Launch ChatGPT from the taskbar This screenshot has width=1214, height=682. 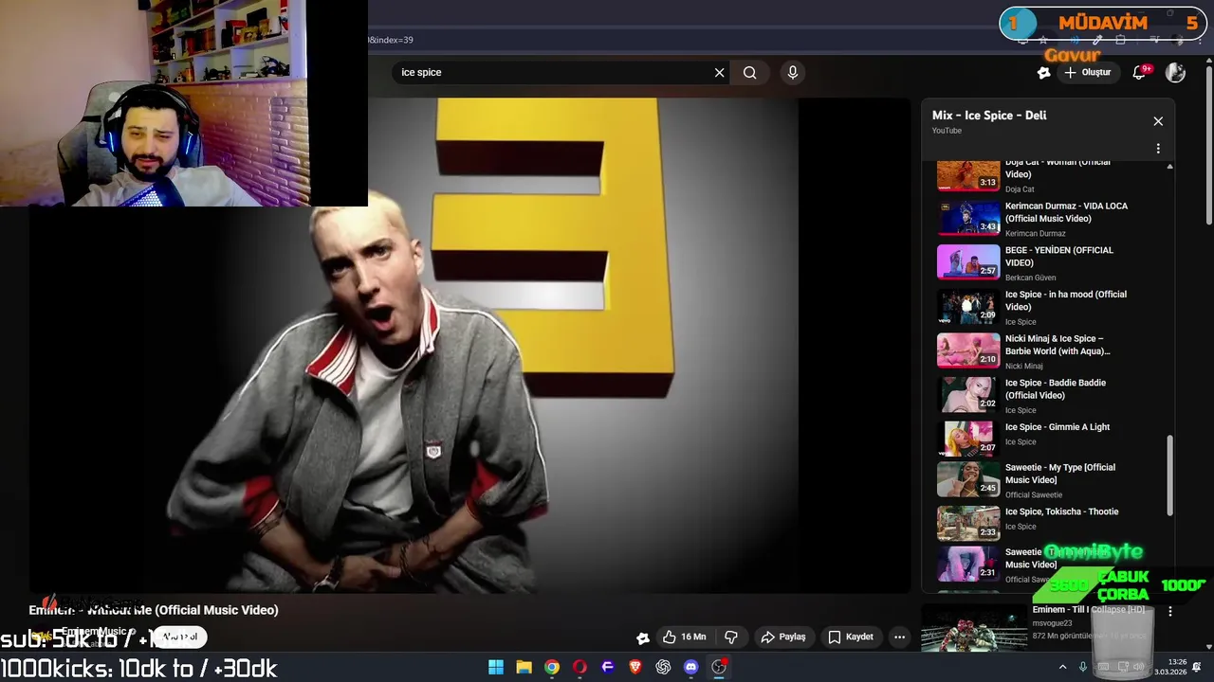pyautogui.click(x=663, y=667)
